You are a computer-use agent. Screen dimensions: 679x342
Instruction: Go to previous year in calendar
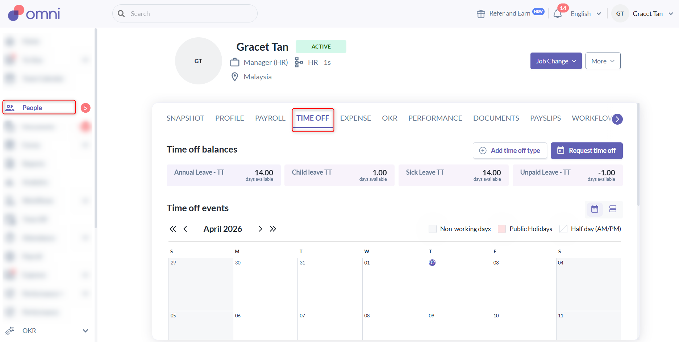(173, 229)
